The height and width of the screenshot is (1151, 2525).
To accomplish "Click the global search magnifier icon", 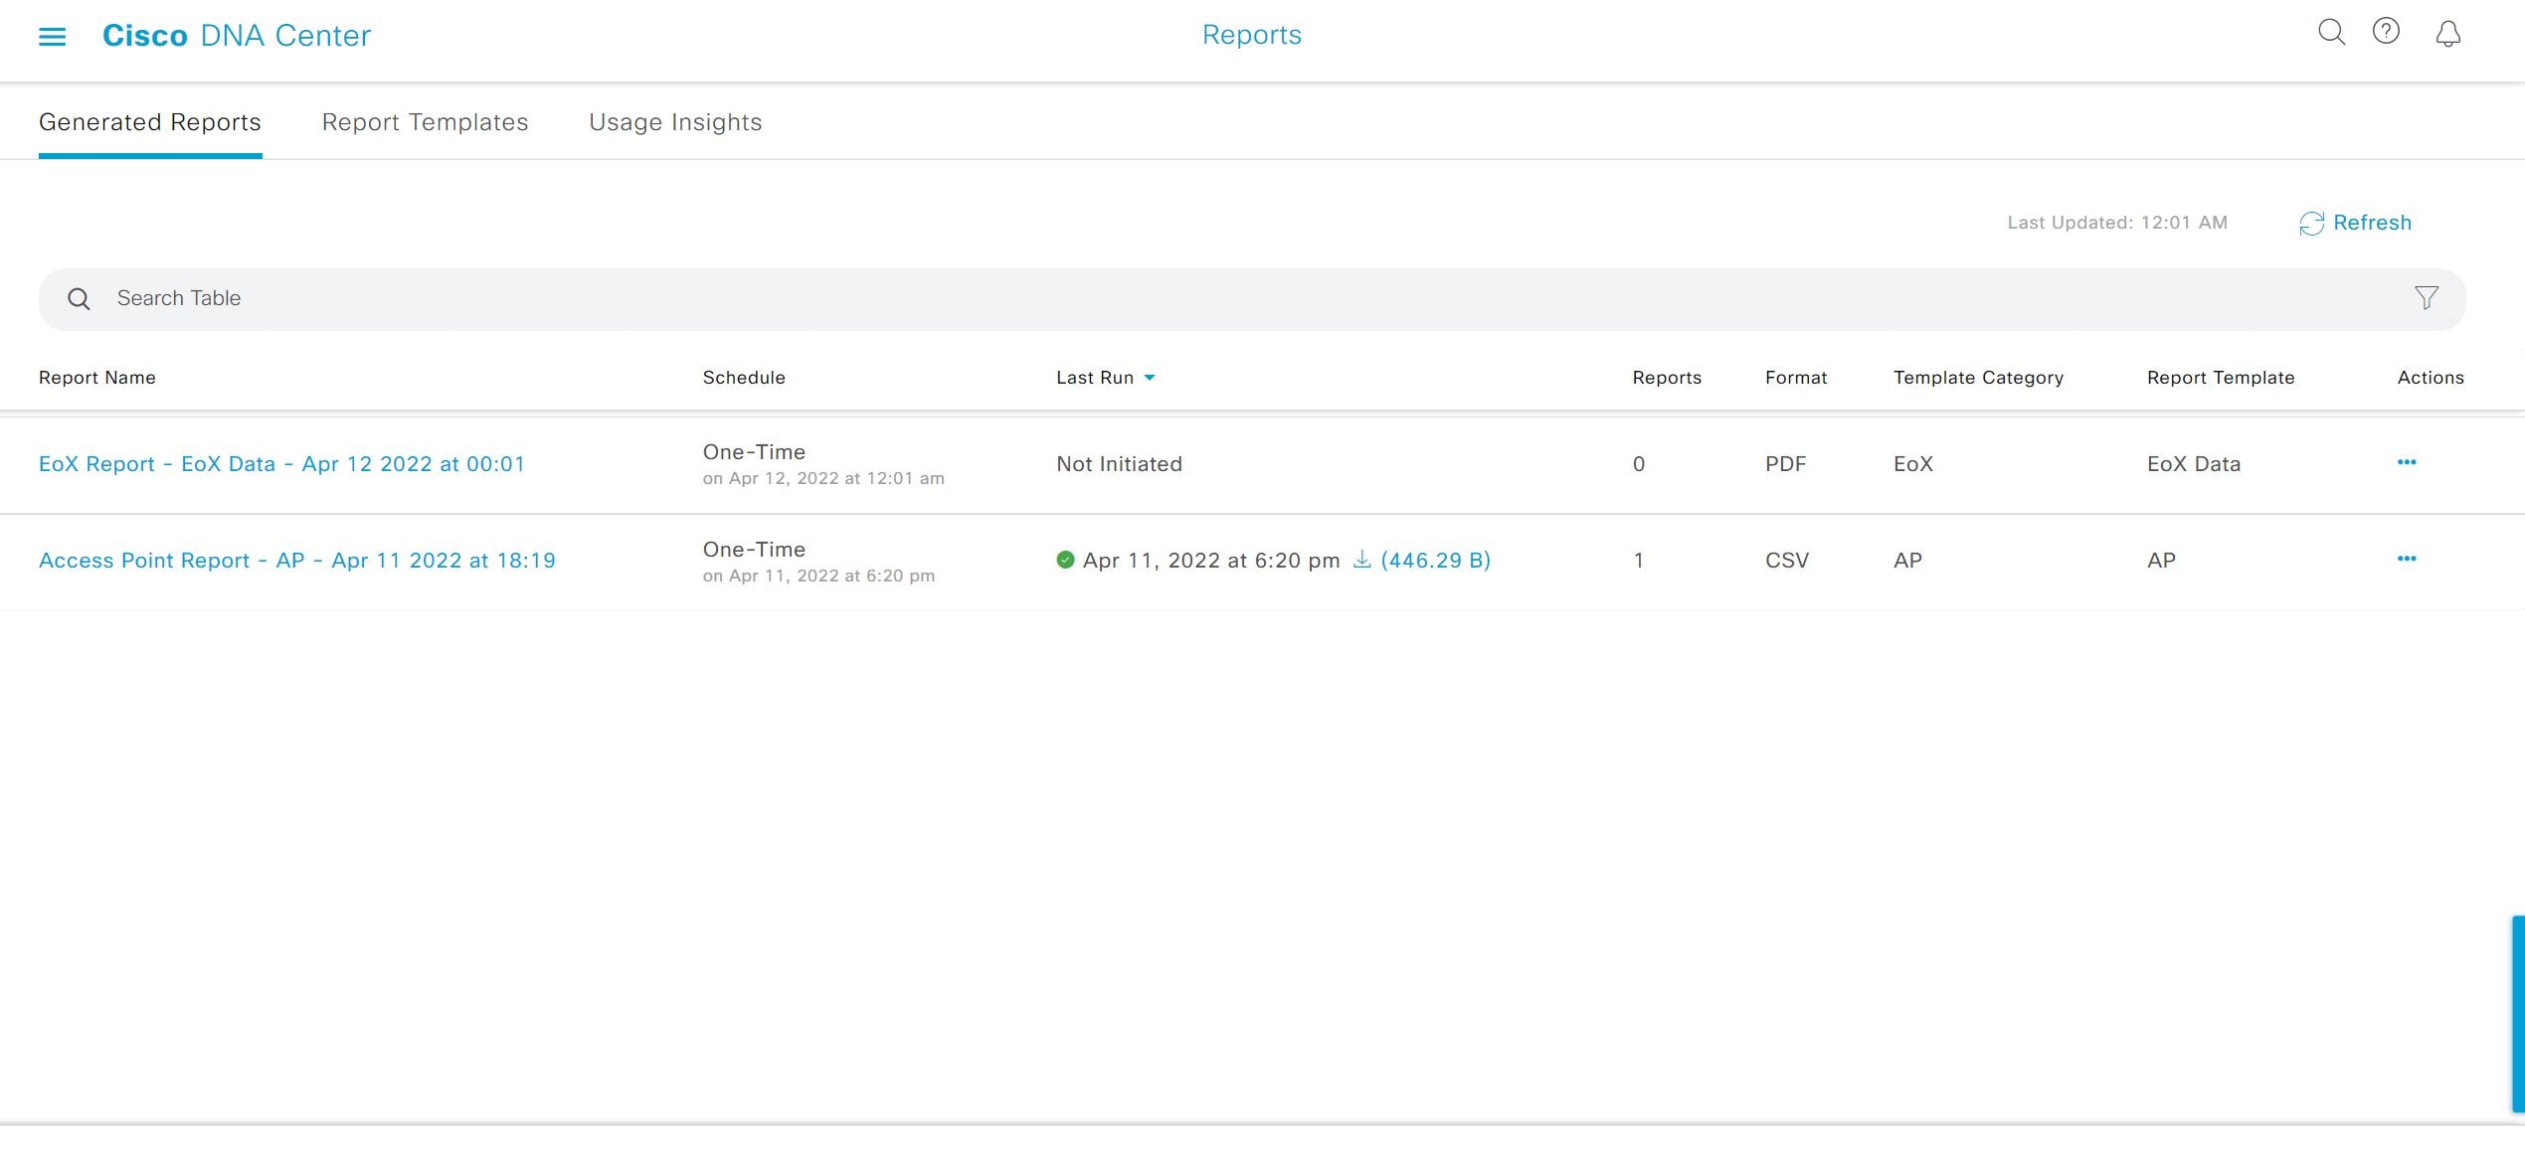I will coord(2331,33).
